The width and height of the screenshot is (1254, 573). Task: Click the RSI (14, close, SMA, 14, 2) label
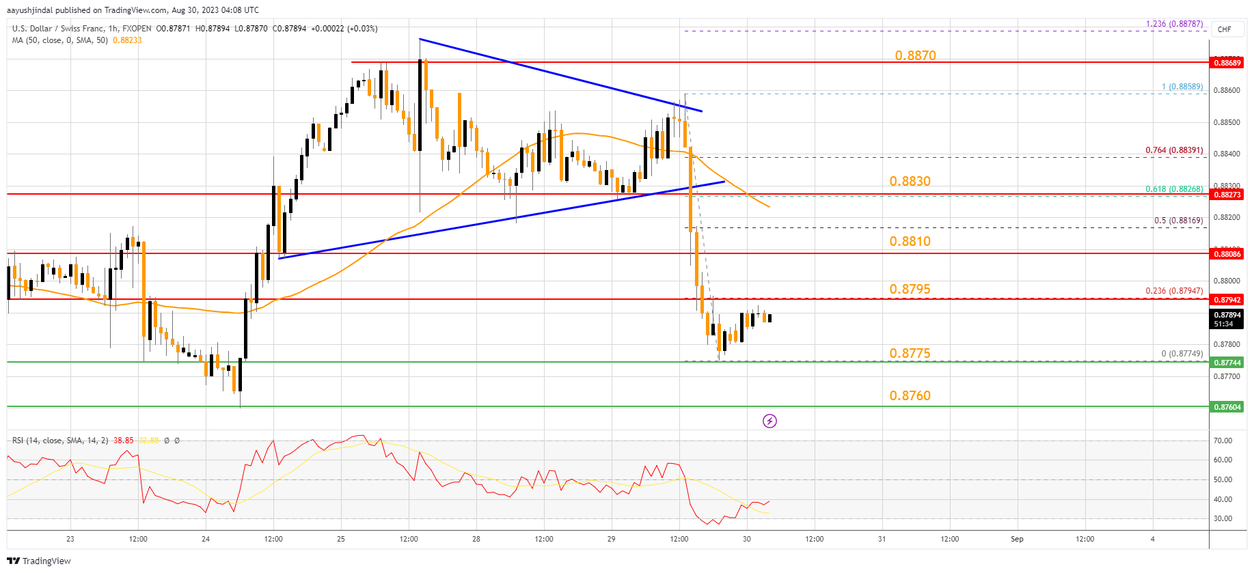[60, 441]
